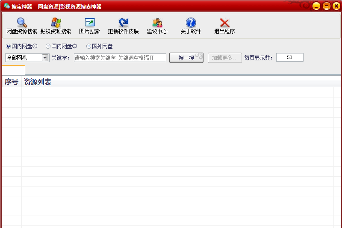342x228 pixels.
Task: Minimize the 搜宝神器 window
Action: click(x=316, y=6)
